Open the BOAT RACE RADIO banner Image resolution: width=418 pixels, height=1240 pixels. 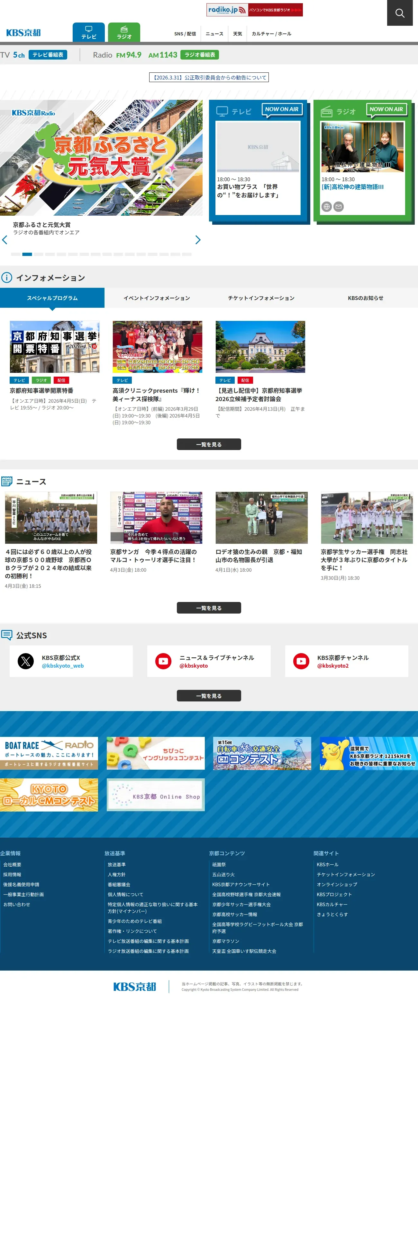pos(49,753)
